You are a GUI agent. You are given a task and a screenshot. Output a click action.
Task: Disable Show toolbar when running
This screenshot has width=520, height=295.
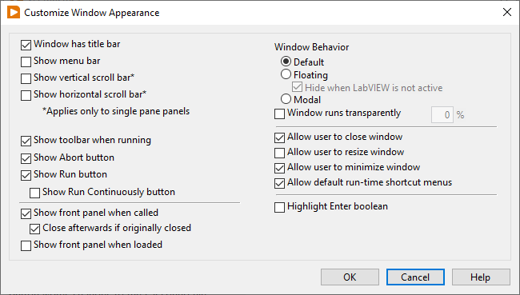point(26,141)
